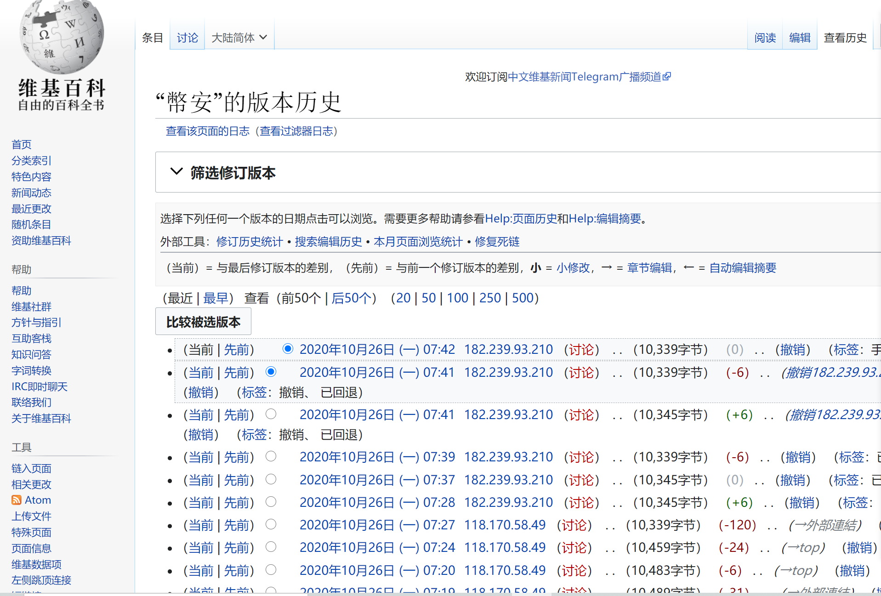Select radio button for 07:28 revision
The image size is (881, 596).
[271, 502]
